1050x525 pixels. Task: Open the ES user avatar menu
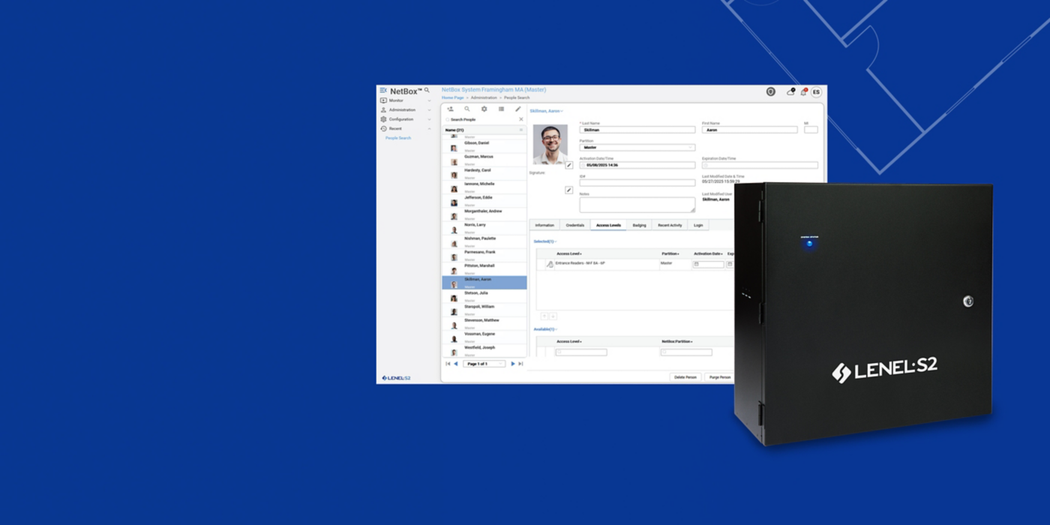(x=816, y=92)
